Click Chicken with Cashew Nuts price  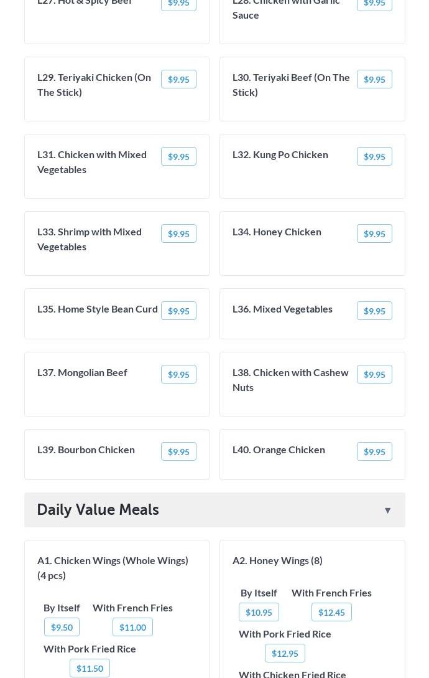pos(374,375)
